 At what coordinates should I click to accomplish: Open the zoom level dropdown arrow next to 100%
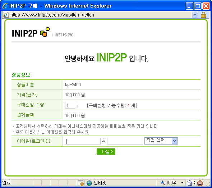click(x=182, y=183)
